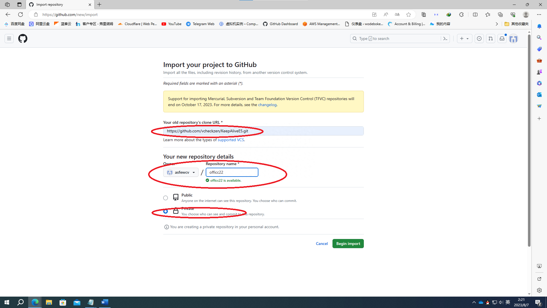
Task: Open the sidebar search icon
Action: [539, 38]
